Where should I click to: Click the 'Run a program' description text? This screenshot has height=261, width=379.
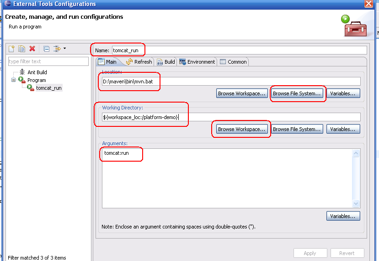[x=25, y=27]
